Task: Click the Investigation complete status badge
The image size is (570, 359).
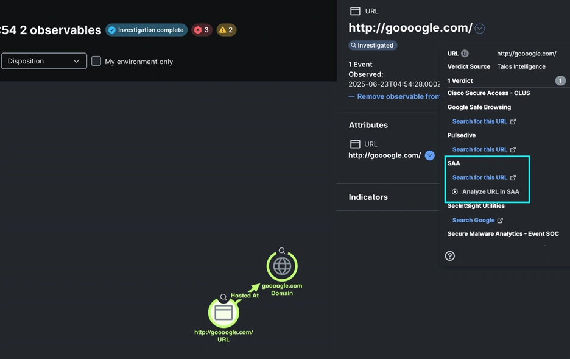Action: [x=146, y=29]
